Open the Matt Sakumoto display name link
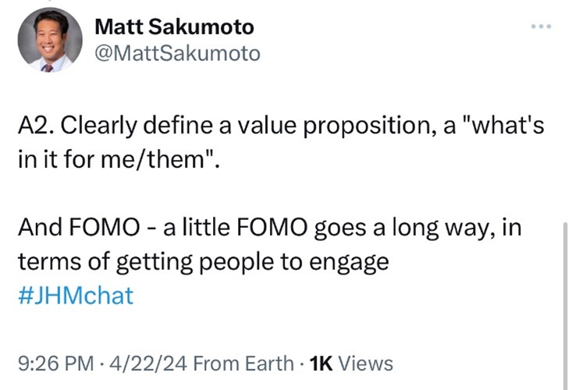The height and width of the screenshot is (390, 572). pyautogui.click(x=173, y=27)
